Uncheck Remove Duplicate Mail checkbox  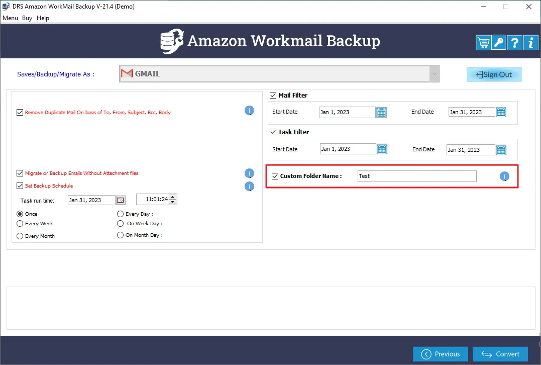[20, 113]
